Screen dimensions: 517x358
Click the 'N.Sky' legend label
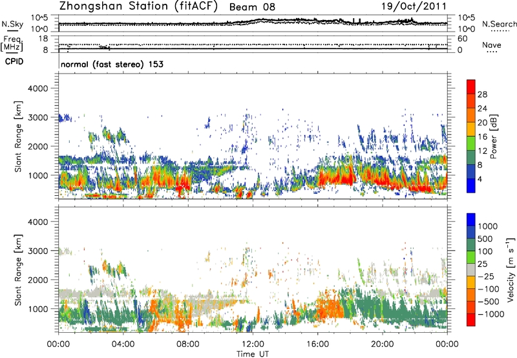12,24
